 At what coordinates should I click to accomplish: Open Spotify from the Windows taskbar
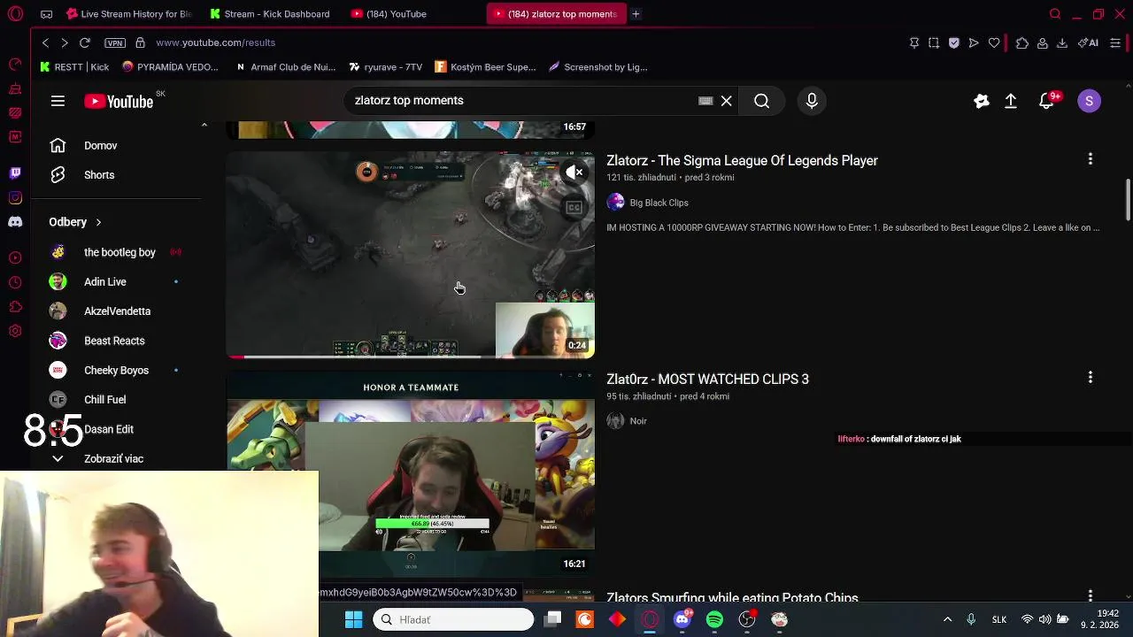pyautogui.click(x=714, y=619)
